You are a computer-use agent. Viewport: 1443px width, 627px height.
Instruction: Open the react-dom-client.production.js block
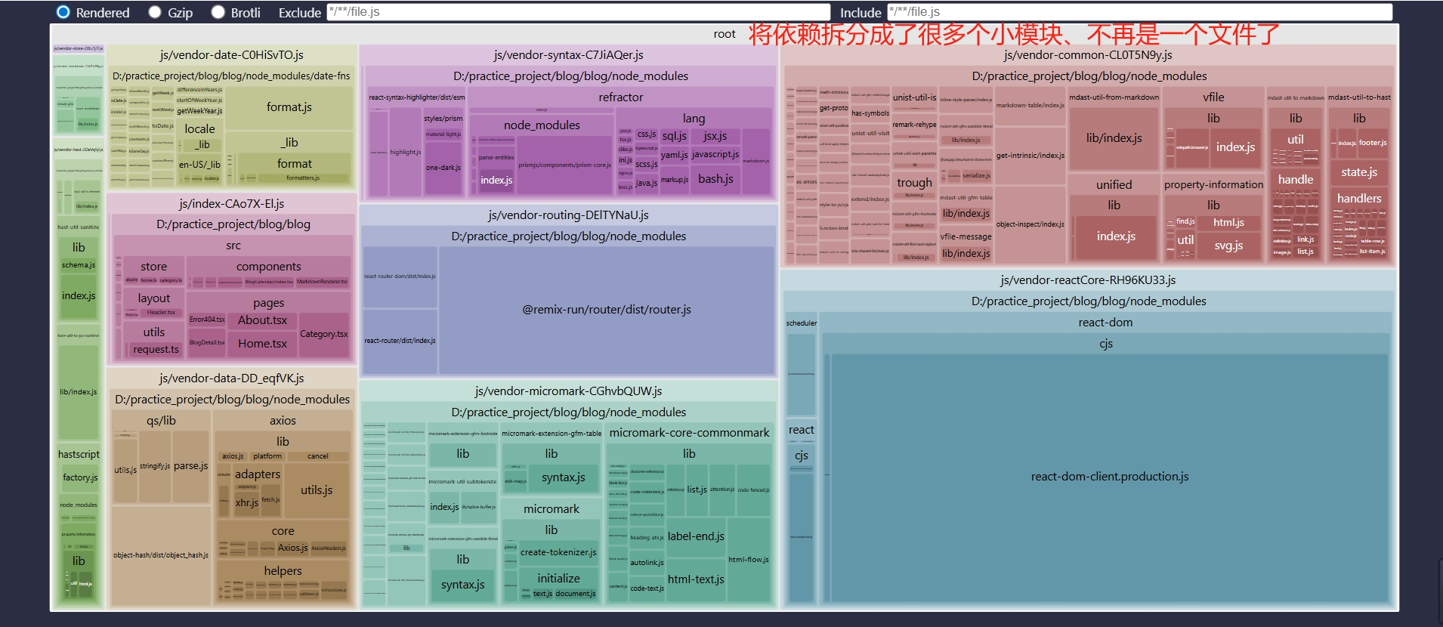tap(1109, 477)
